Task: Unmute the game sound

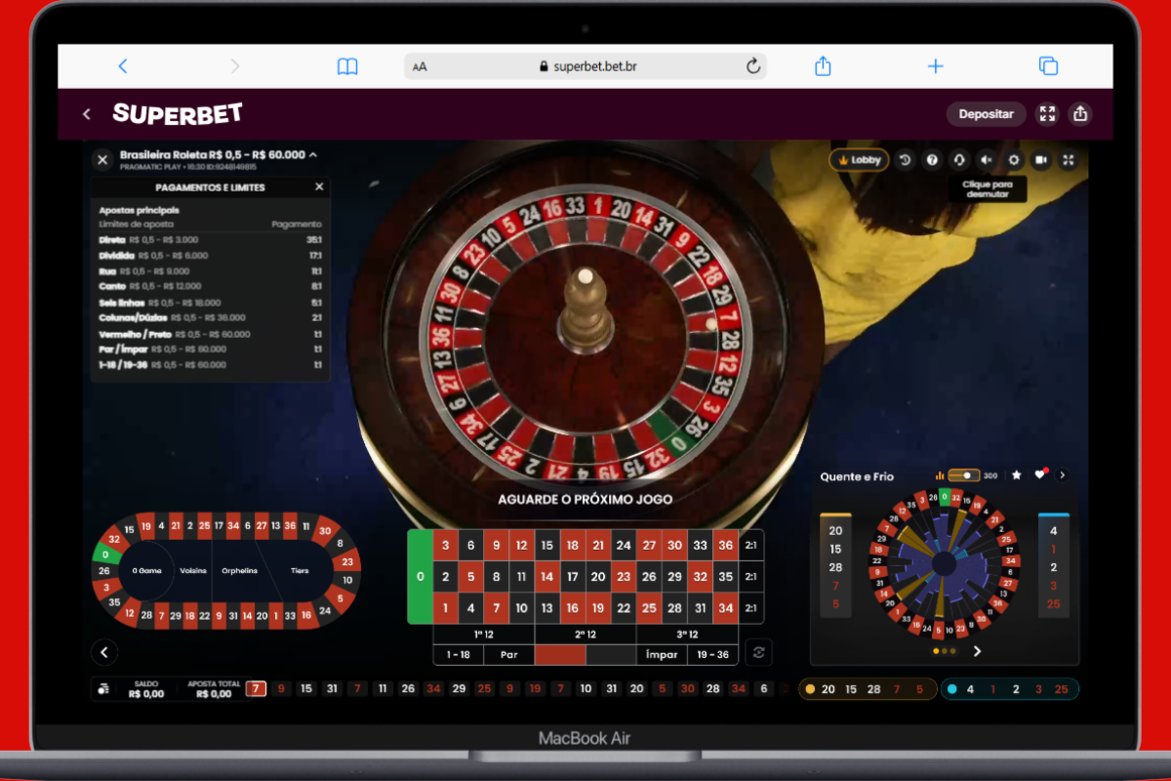Action: pos(987,160)
